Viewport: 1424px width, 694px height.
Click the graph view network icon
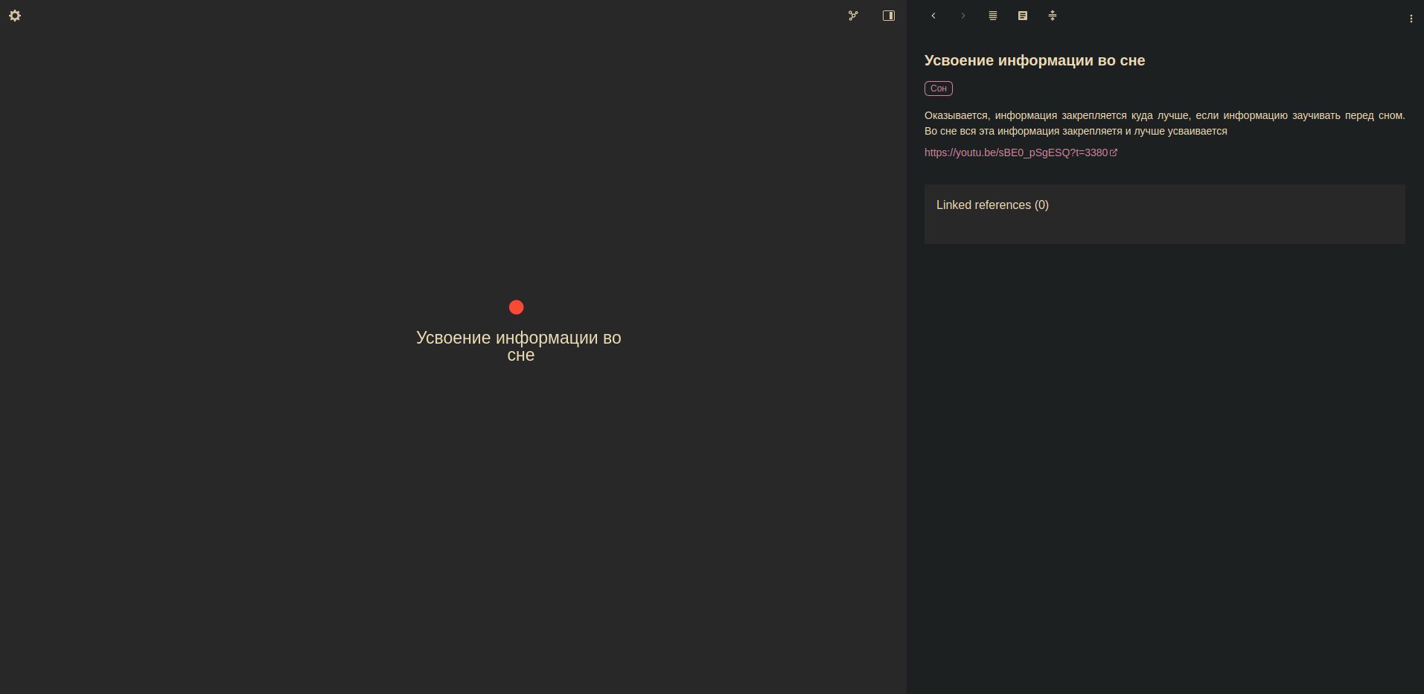(853, 16)
